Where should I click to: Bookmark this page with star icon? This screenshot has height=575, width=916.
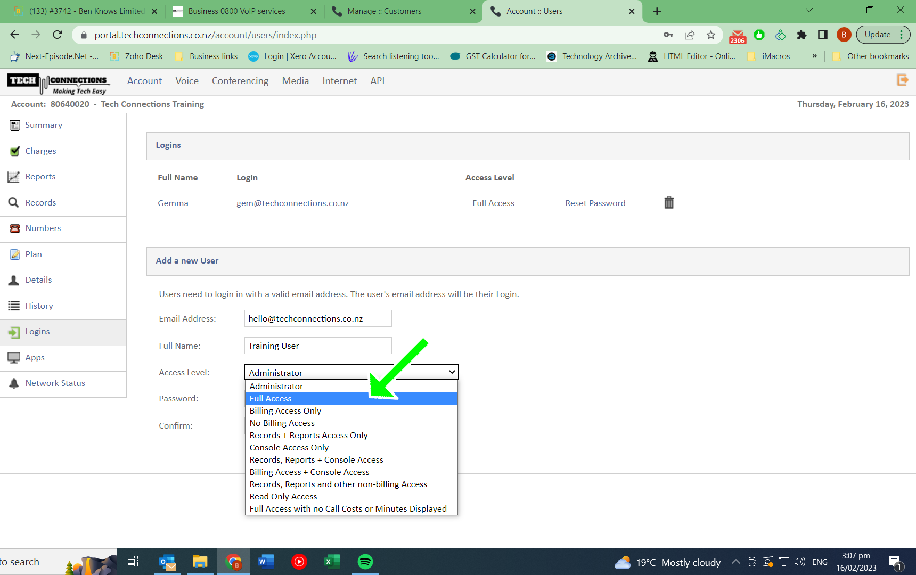[711, 35]
